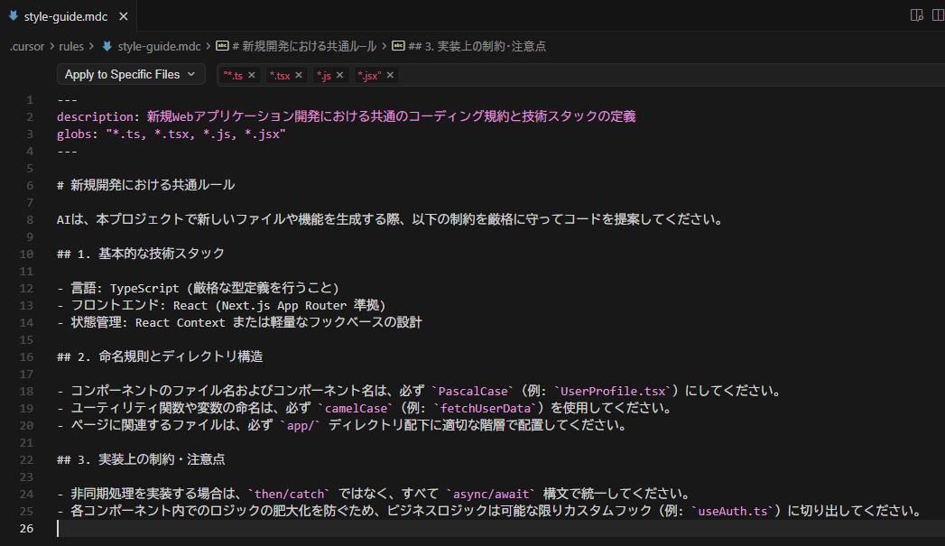The image size is (945, 546).
Task: Click the 'description:' key on line 2
Action: [x=98, y=117]
